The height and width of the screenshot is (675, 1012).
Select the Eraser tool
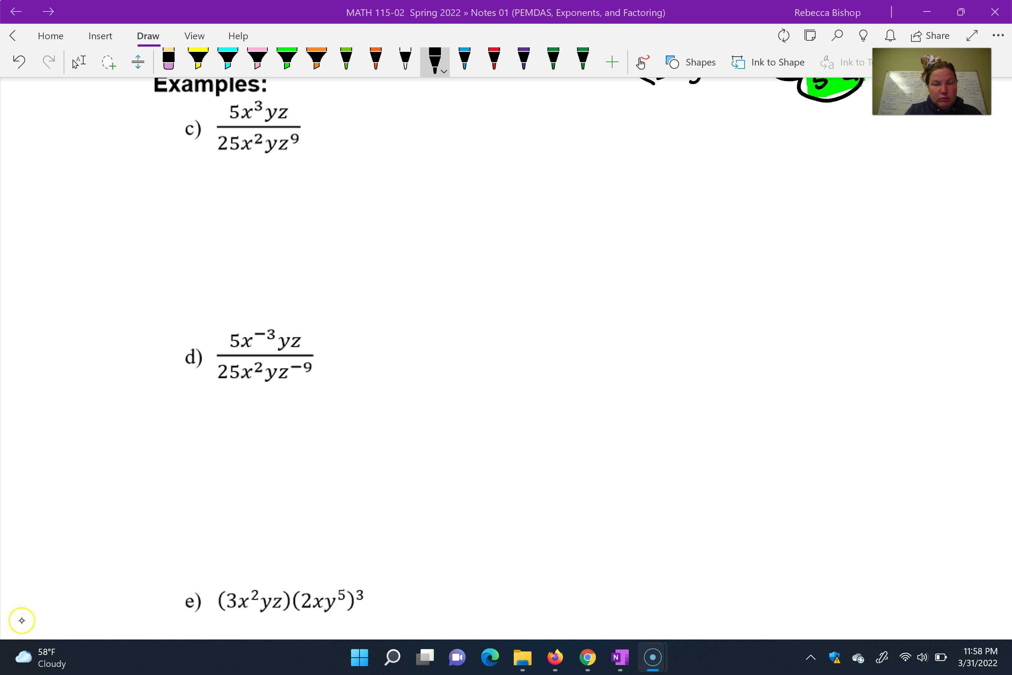point(168,61)
